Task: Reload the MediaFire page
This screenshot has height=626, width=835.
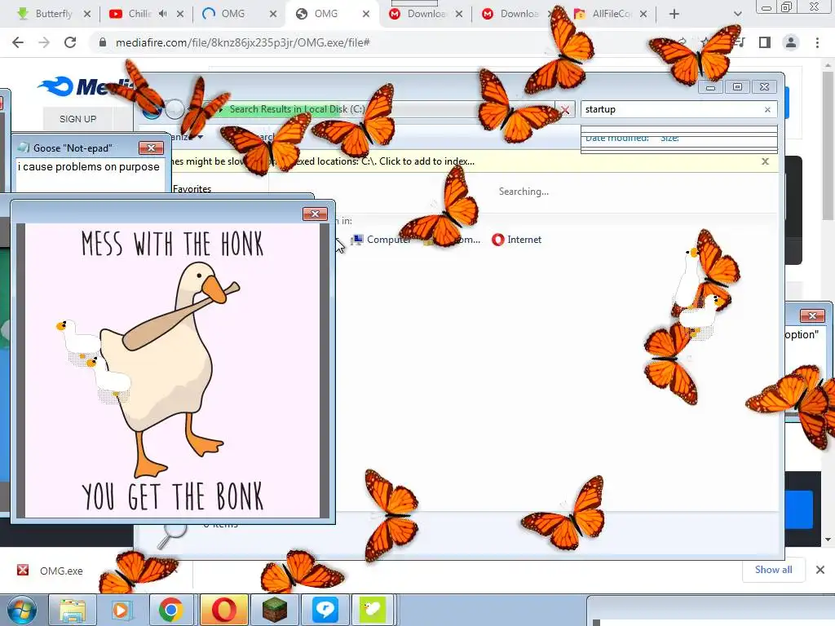Action: pos(70,42)
